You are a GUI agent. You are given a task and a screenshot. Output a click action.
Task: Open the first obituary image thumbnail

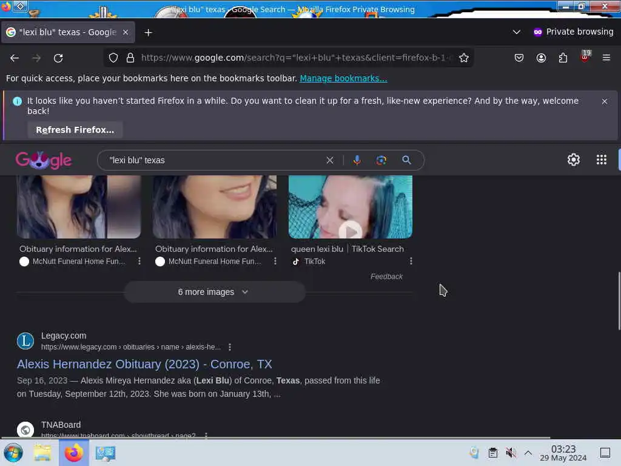[79, 207]
